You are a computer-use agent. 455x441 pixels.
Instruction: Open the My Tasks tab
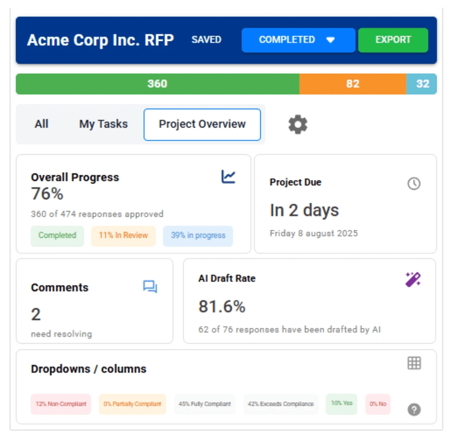[x=103, y=124]
